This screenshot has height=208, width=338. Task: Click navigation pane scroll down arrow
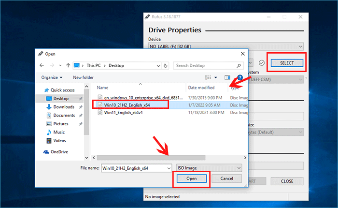click(x=86, y=158)
